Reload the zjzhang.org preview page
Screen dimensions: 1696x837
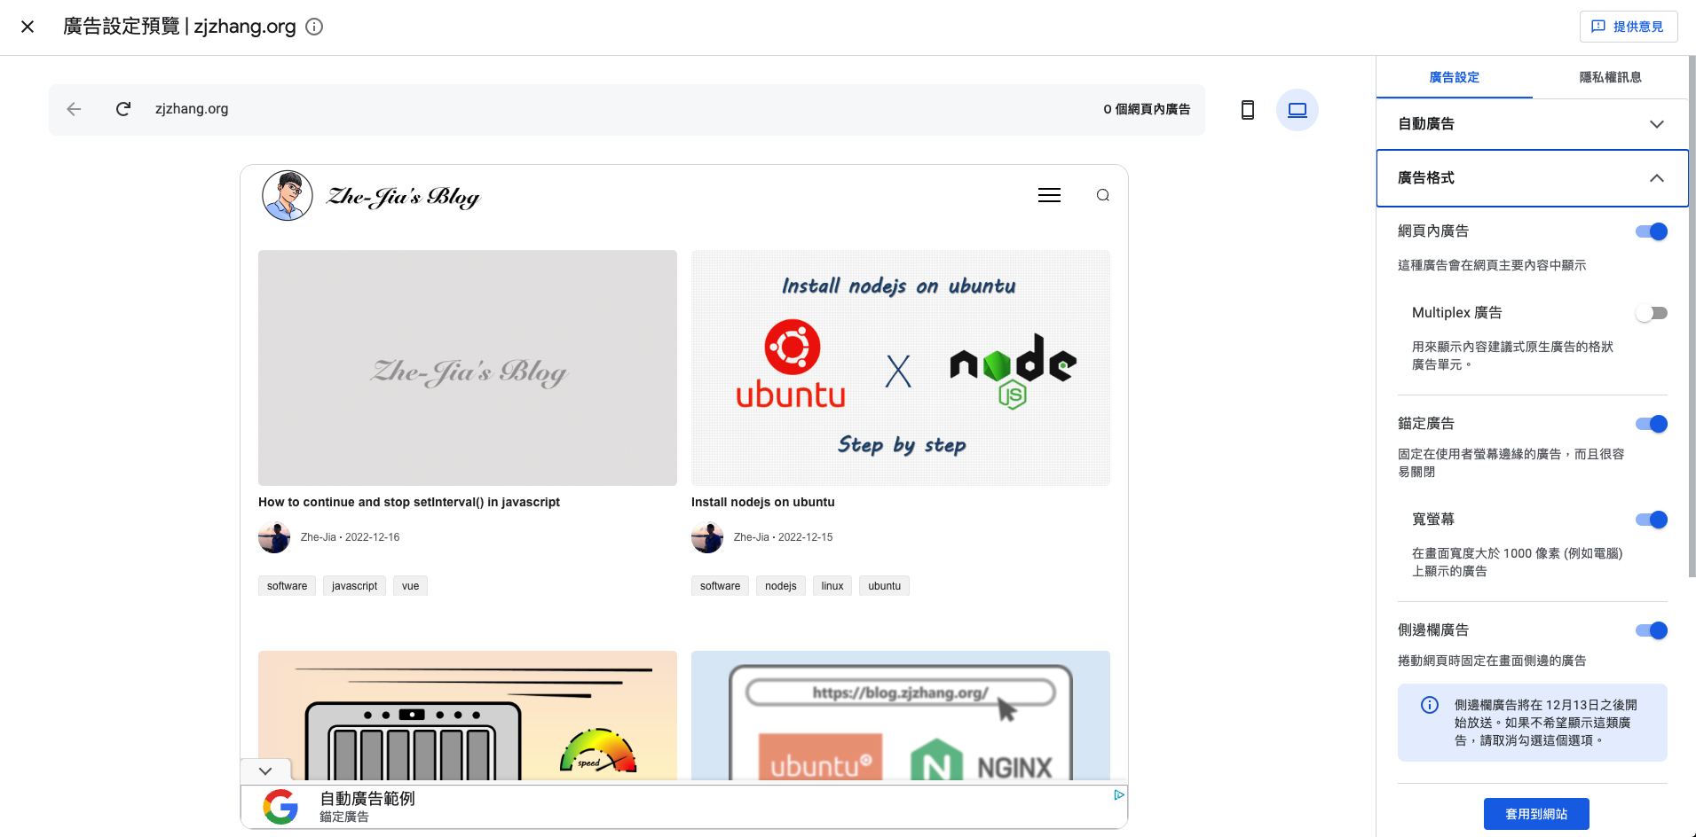(x=123, y=109)
